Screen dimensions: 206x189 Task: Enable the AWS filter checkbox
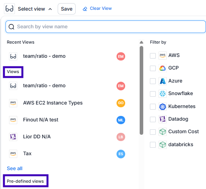(x=153, y=56)
